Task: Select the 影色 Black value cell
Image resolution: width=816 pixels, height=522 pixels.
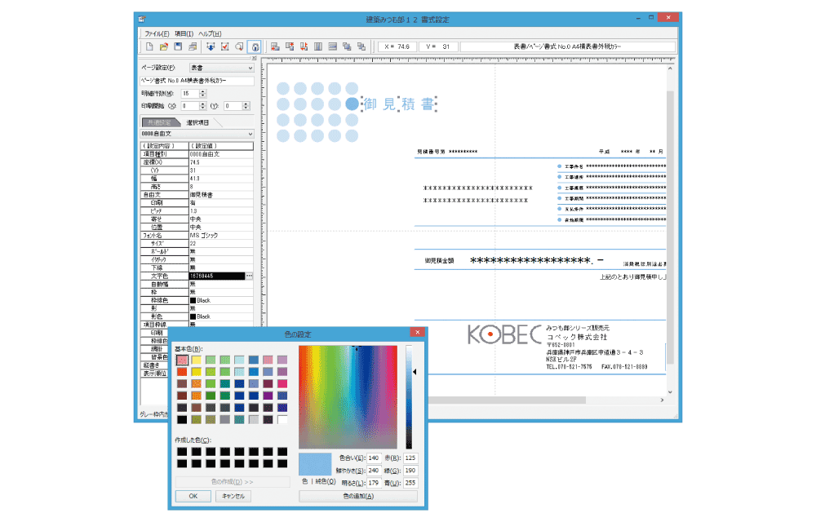Action: click(x=221, y=316)
